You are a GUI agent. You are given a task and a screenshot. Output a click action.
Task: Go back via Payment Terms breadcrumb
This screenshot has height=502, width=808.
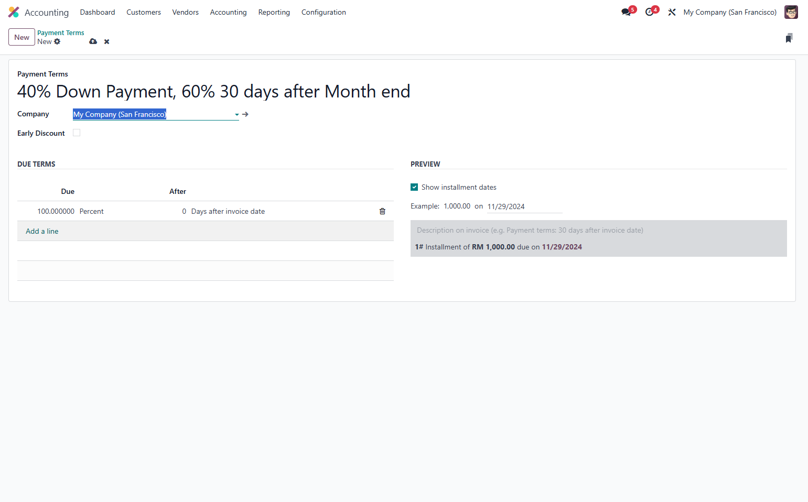(60, 32)
